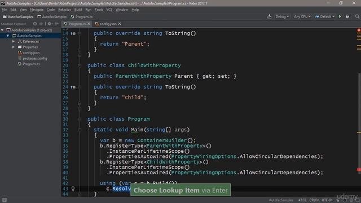
Task: Click the AutofacSamples project breadcrumb
Action: click(x=52, y=16)
